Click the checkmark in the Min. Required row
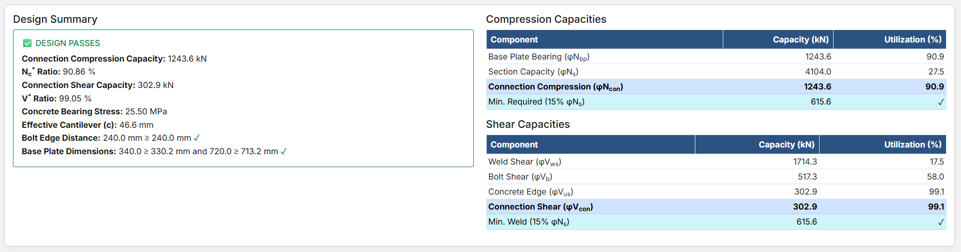The image size is (961, 252). (x=941, y=102)
